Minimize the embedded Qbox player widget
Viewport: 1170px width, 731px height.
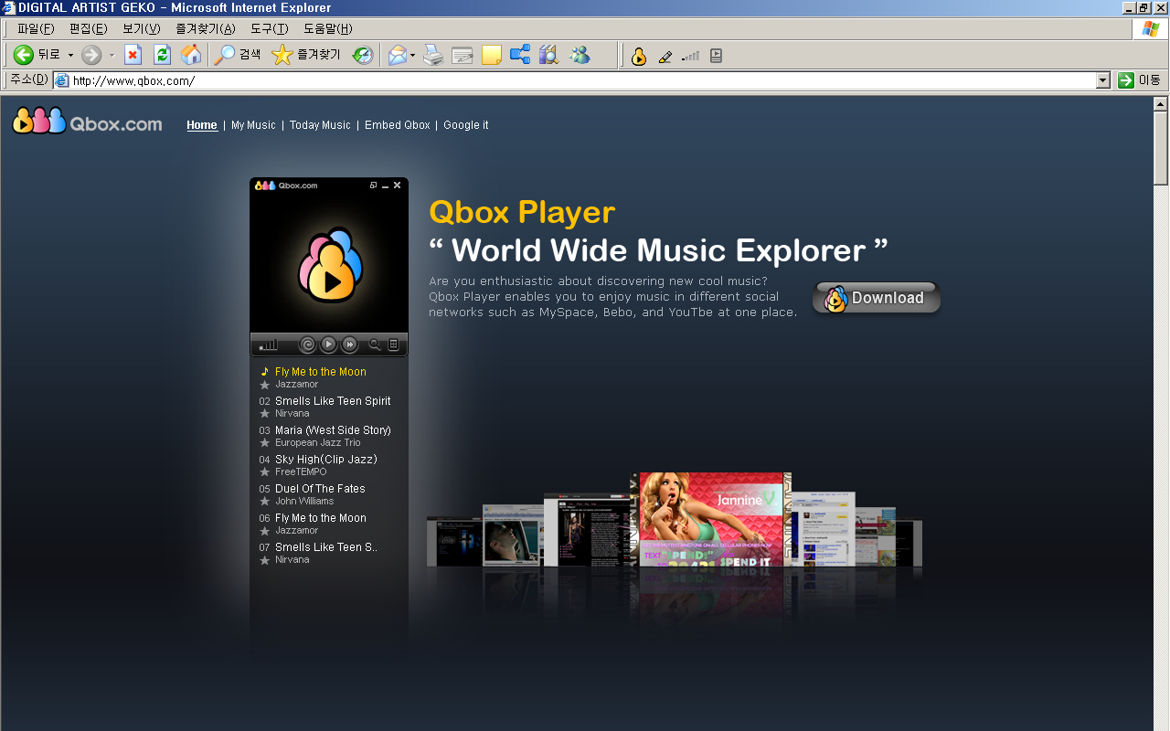click(x=386, y=185)
